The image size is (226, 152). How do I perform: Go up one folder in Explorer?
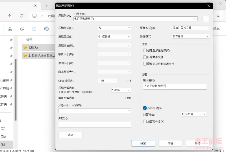tap(9, 16)
